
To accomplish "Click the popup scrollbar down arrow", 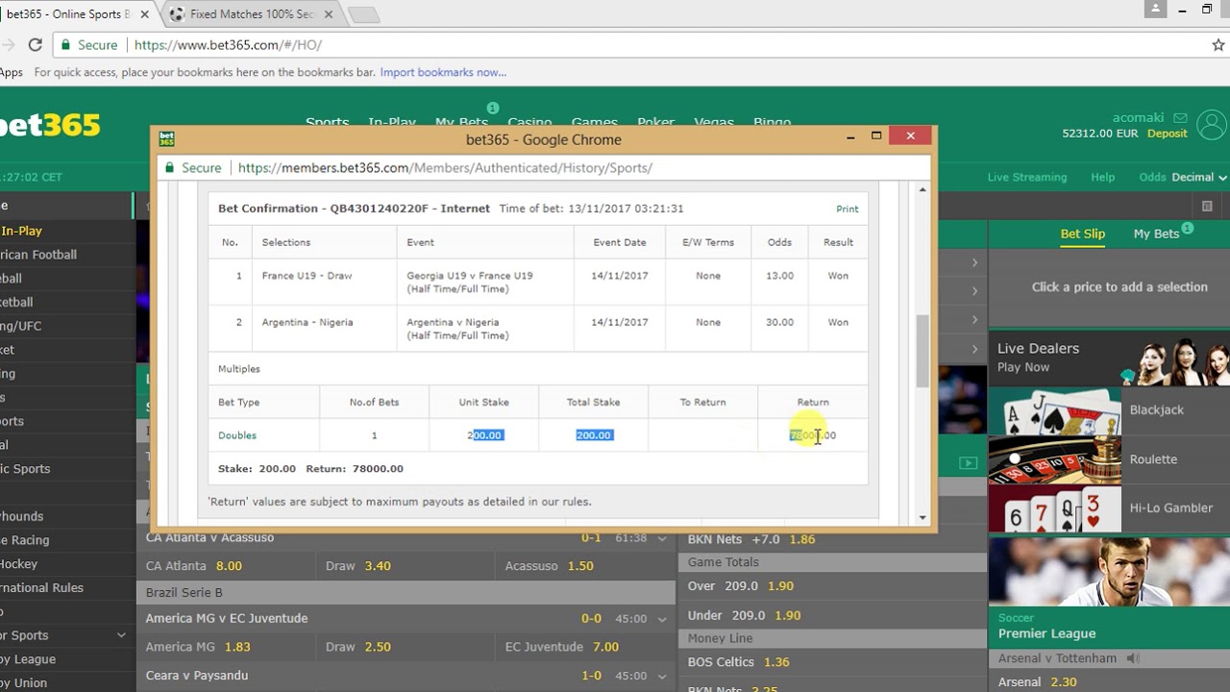I will pos(922,518).
